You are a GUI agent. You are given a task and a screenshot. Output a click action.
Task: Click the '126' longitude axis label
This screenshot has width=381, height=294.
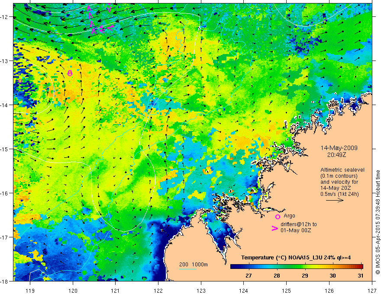tap(329, 291)
